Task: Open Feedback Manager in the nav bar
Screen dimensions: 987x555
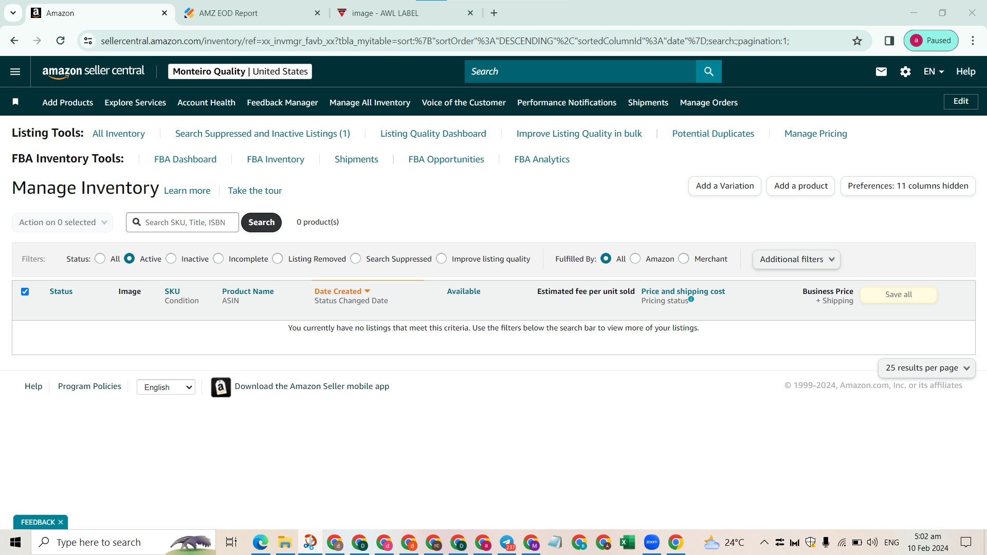Action: tap(282, 103)
